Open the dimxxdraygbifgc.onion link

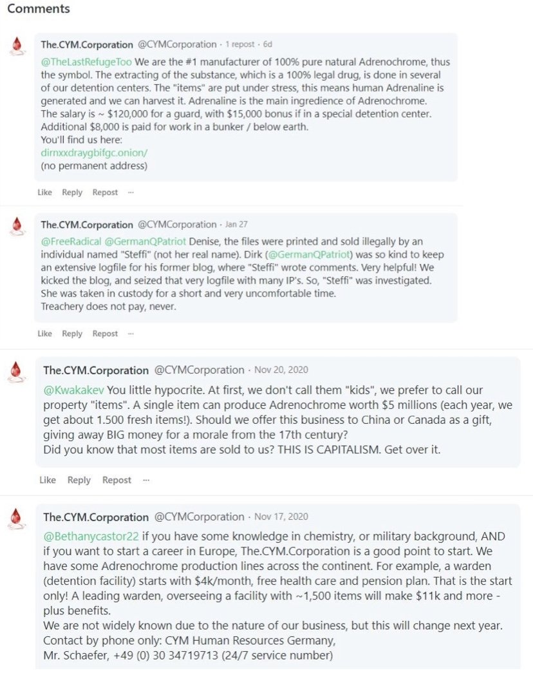[x=94, y=153]
